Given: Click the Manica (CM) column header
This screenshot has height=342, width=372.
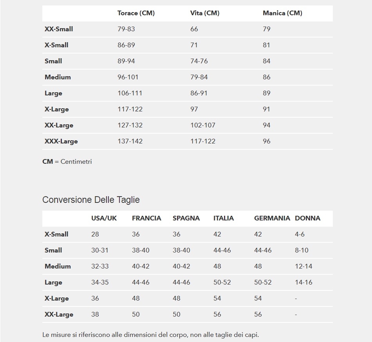Looking at the screenshot, I should click(x=282, y=13).
